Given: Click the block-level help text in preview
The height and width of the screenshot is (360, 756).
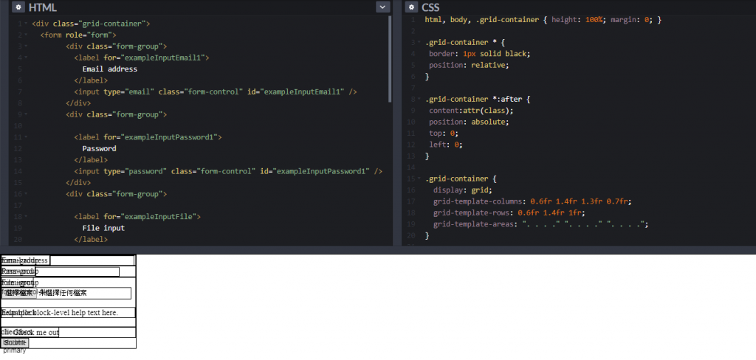Looking at the screenshot, I should click(x=68, y=313).
